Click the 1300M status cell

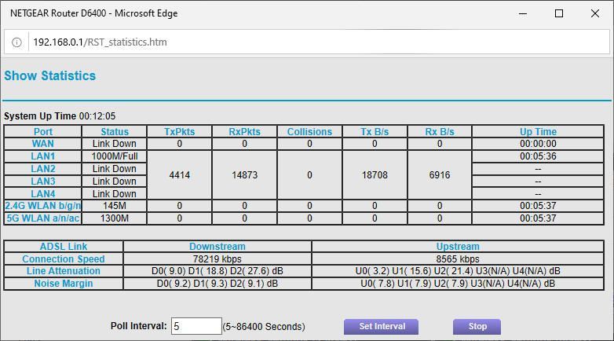(x=115, y=218)
